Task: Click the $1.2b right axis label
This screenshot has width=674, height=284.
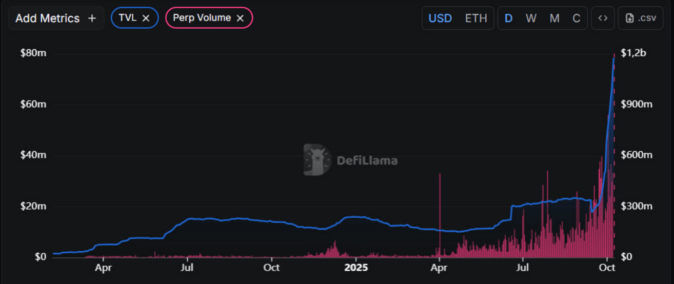Action: (x=633, y=53)
